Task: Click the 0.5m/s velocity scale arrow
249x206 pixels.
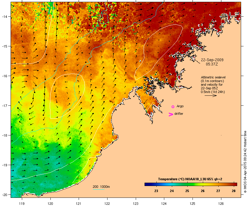Action: tap(210, 95)
